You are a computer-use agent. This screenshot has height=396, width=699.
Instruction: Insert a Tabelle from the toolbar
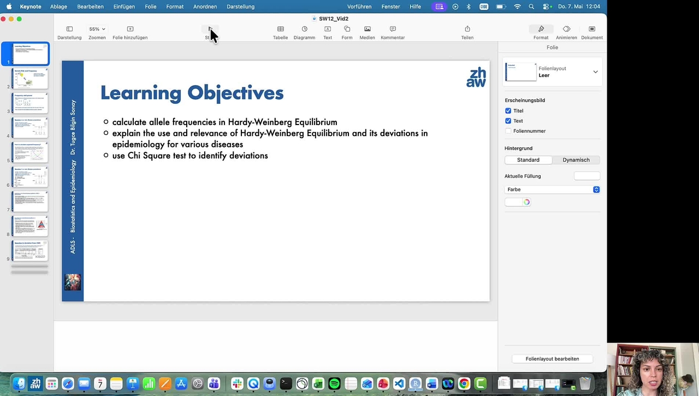(280, 33)
